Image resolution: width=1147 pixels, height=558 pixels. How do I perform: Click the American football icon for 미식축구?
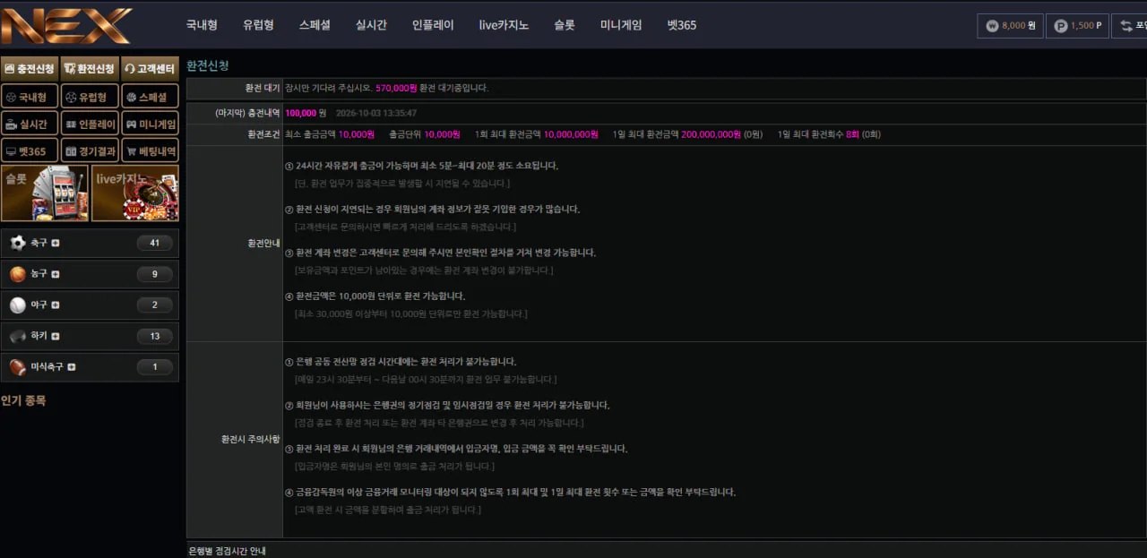(18, 367)
